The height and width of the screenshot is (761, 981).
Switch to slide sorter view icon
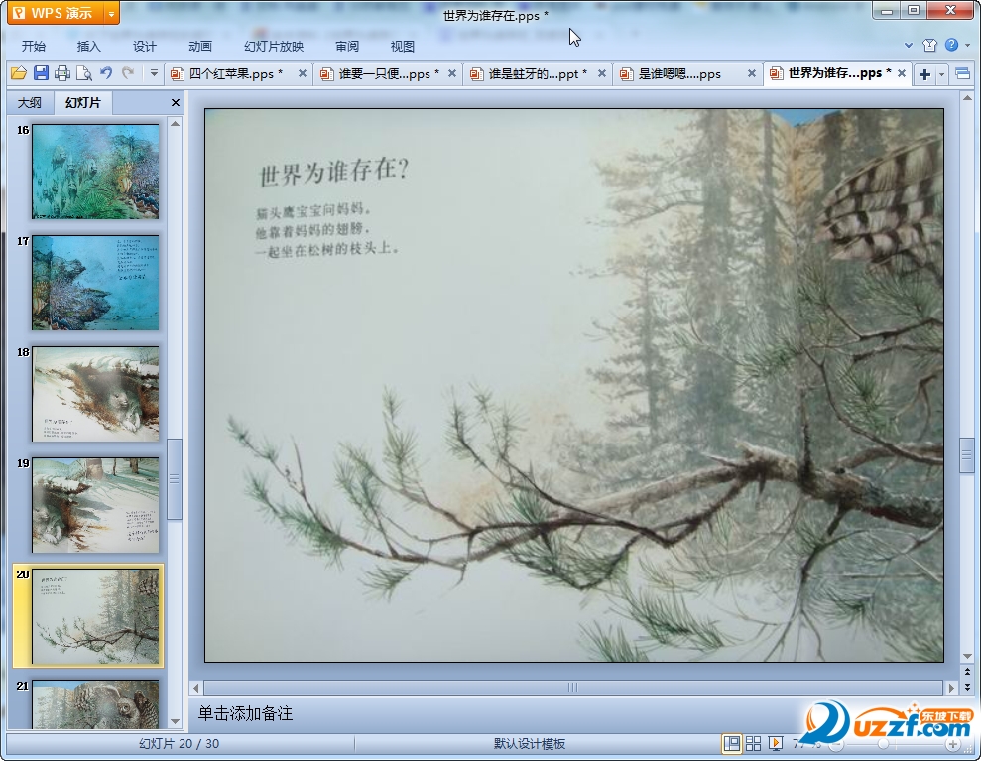753,743
